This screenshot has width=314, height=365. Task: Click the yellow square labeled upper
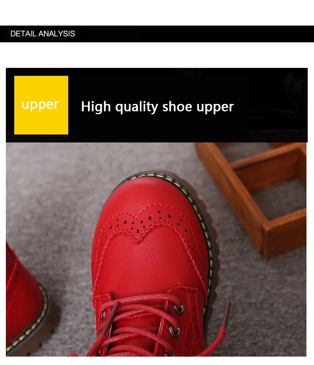pyautogui.click(x=41, y=105)
